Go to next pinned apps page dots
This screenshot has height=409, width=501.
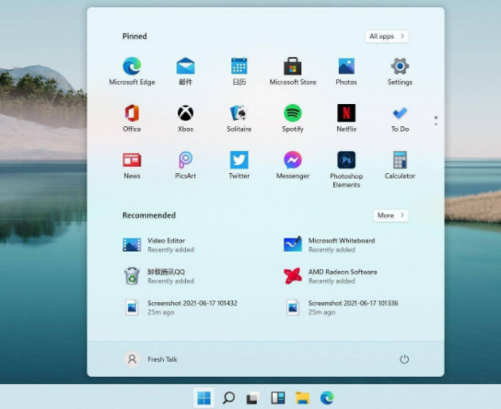coord(436,121)
